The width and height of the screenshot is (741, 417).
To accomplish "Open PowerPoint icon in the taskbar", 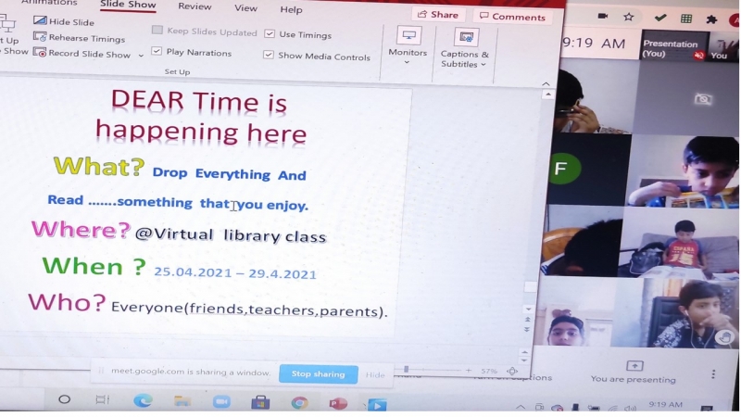I will pos(337,403).
